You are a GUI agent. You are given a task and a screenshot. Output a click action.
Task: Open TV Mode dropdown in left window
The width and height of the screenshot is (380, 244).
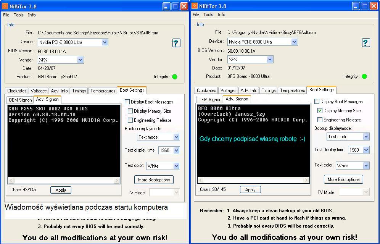pos(176,192)
